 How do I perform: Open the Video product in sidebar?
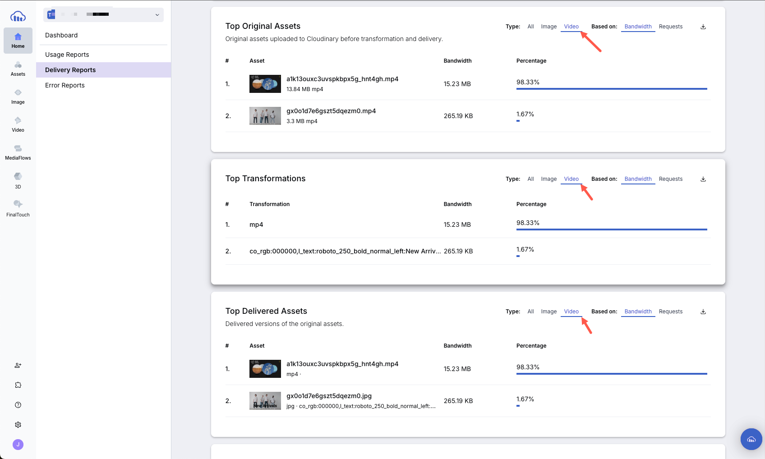point(18,124)
